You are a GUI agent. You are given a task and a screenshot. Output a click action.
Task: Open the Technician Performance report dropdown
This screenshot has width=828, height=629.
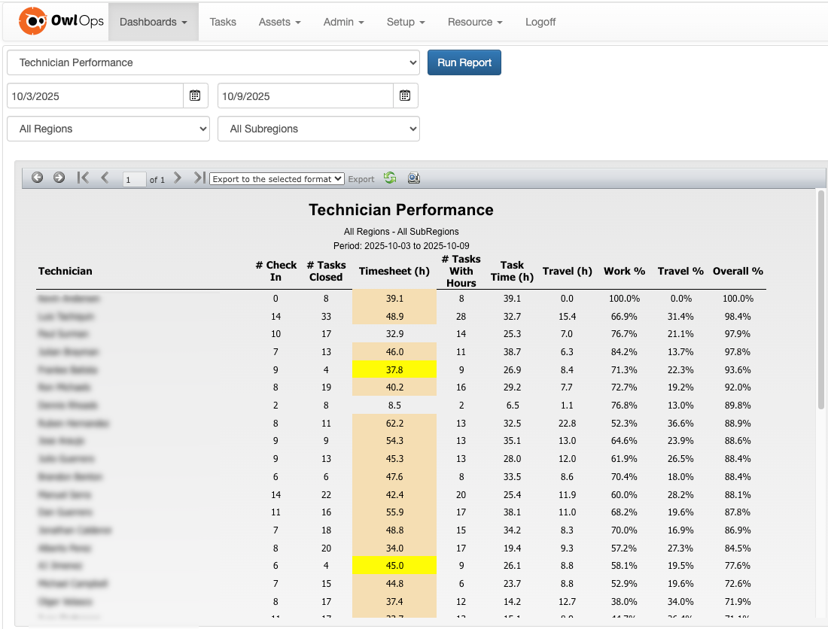(213, 62)
